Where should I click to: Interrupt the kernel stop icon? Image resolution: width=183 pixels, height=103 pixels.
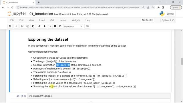pos(55,26)
